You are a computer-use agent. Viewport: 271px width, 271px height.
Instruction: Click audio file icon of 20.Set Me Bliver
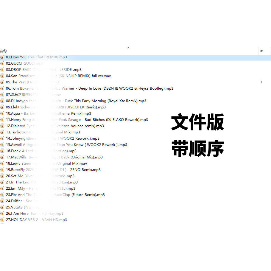(2, 176)
